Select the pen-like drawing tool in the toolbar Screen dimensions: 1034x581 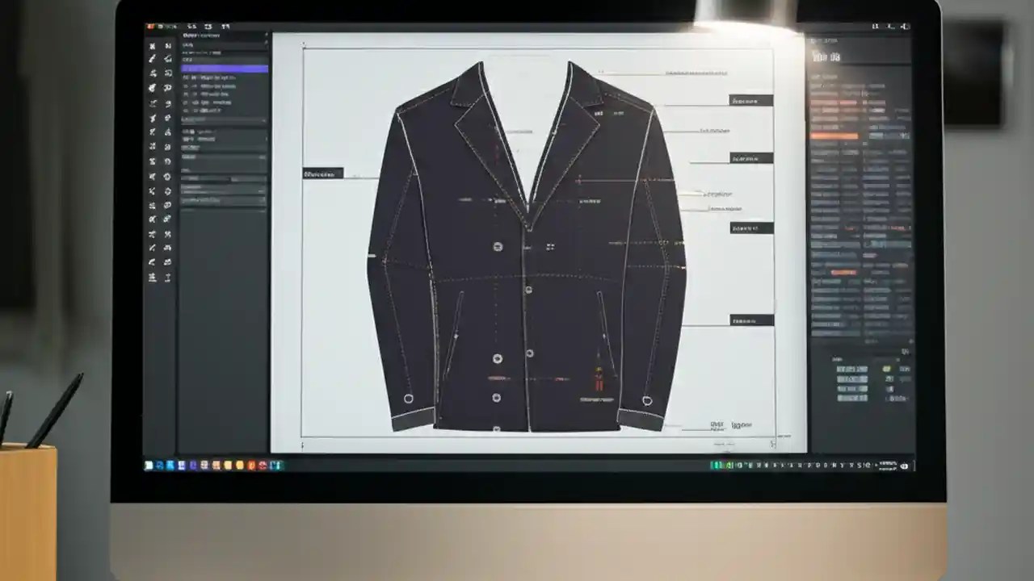point(152,58)
